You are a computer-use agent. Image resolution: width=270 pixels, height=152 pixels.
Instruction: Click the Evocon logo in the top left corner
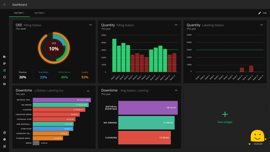point(4,4)
